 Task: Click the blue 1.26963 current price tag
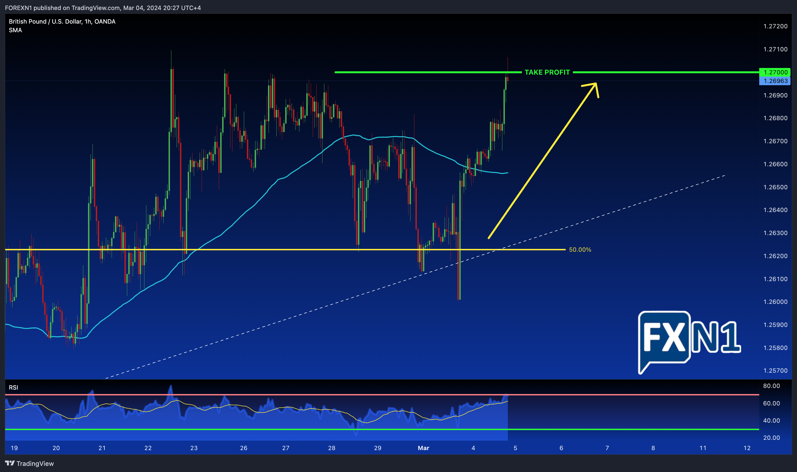pyautogui.click(x=775, y=81)
